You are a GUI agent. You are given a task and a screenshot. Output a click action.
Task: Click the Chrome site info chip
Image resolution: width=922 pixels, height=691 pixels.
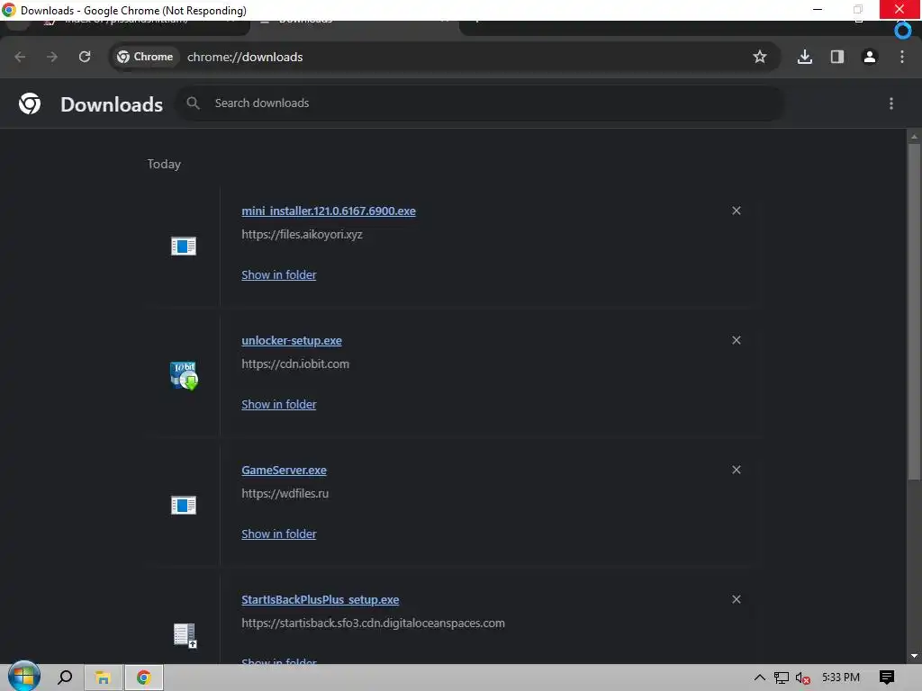point(145,57)
